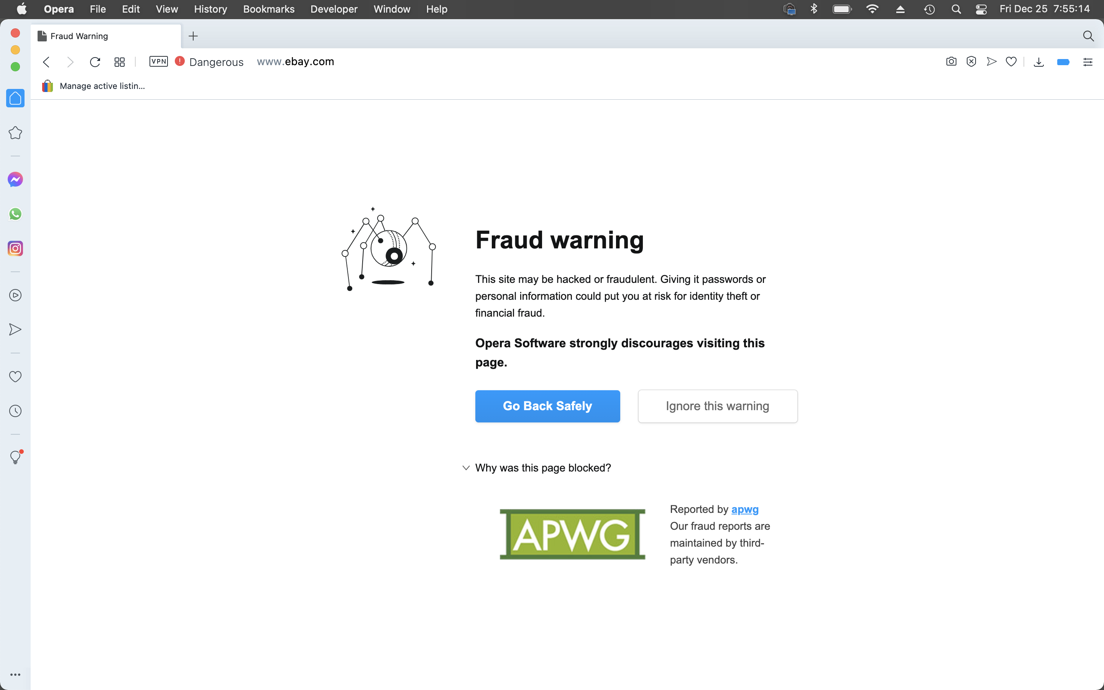Open Messenger in the sidebar
This screenshot has height=690, width=1104.
pyautogui.click(x=15, y=179)
